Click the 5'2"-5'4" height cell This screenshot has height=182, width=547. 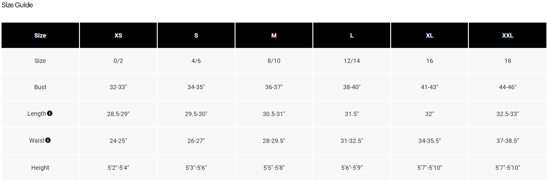tap(118, 168)
